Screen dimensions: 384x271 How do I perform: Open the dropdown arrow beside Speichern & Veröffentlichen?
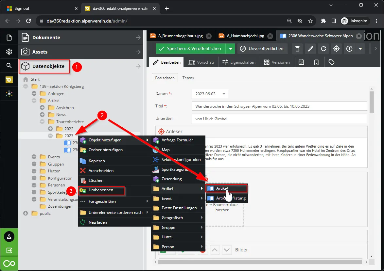coord(231,49)
